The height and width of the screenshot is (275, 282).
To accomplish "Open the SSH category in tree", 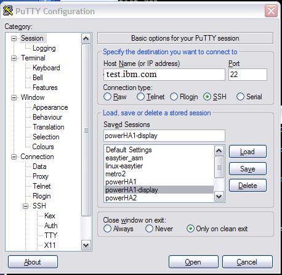I will 39,206.
